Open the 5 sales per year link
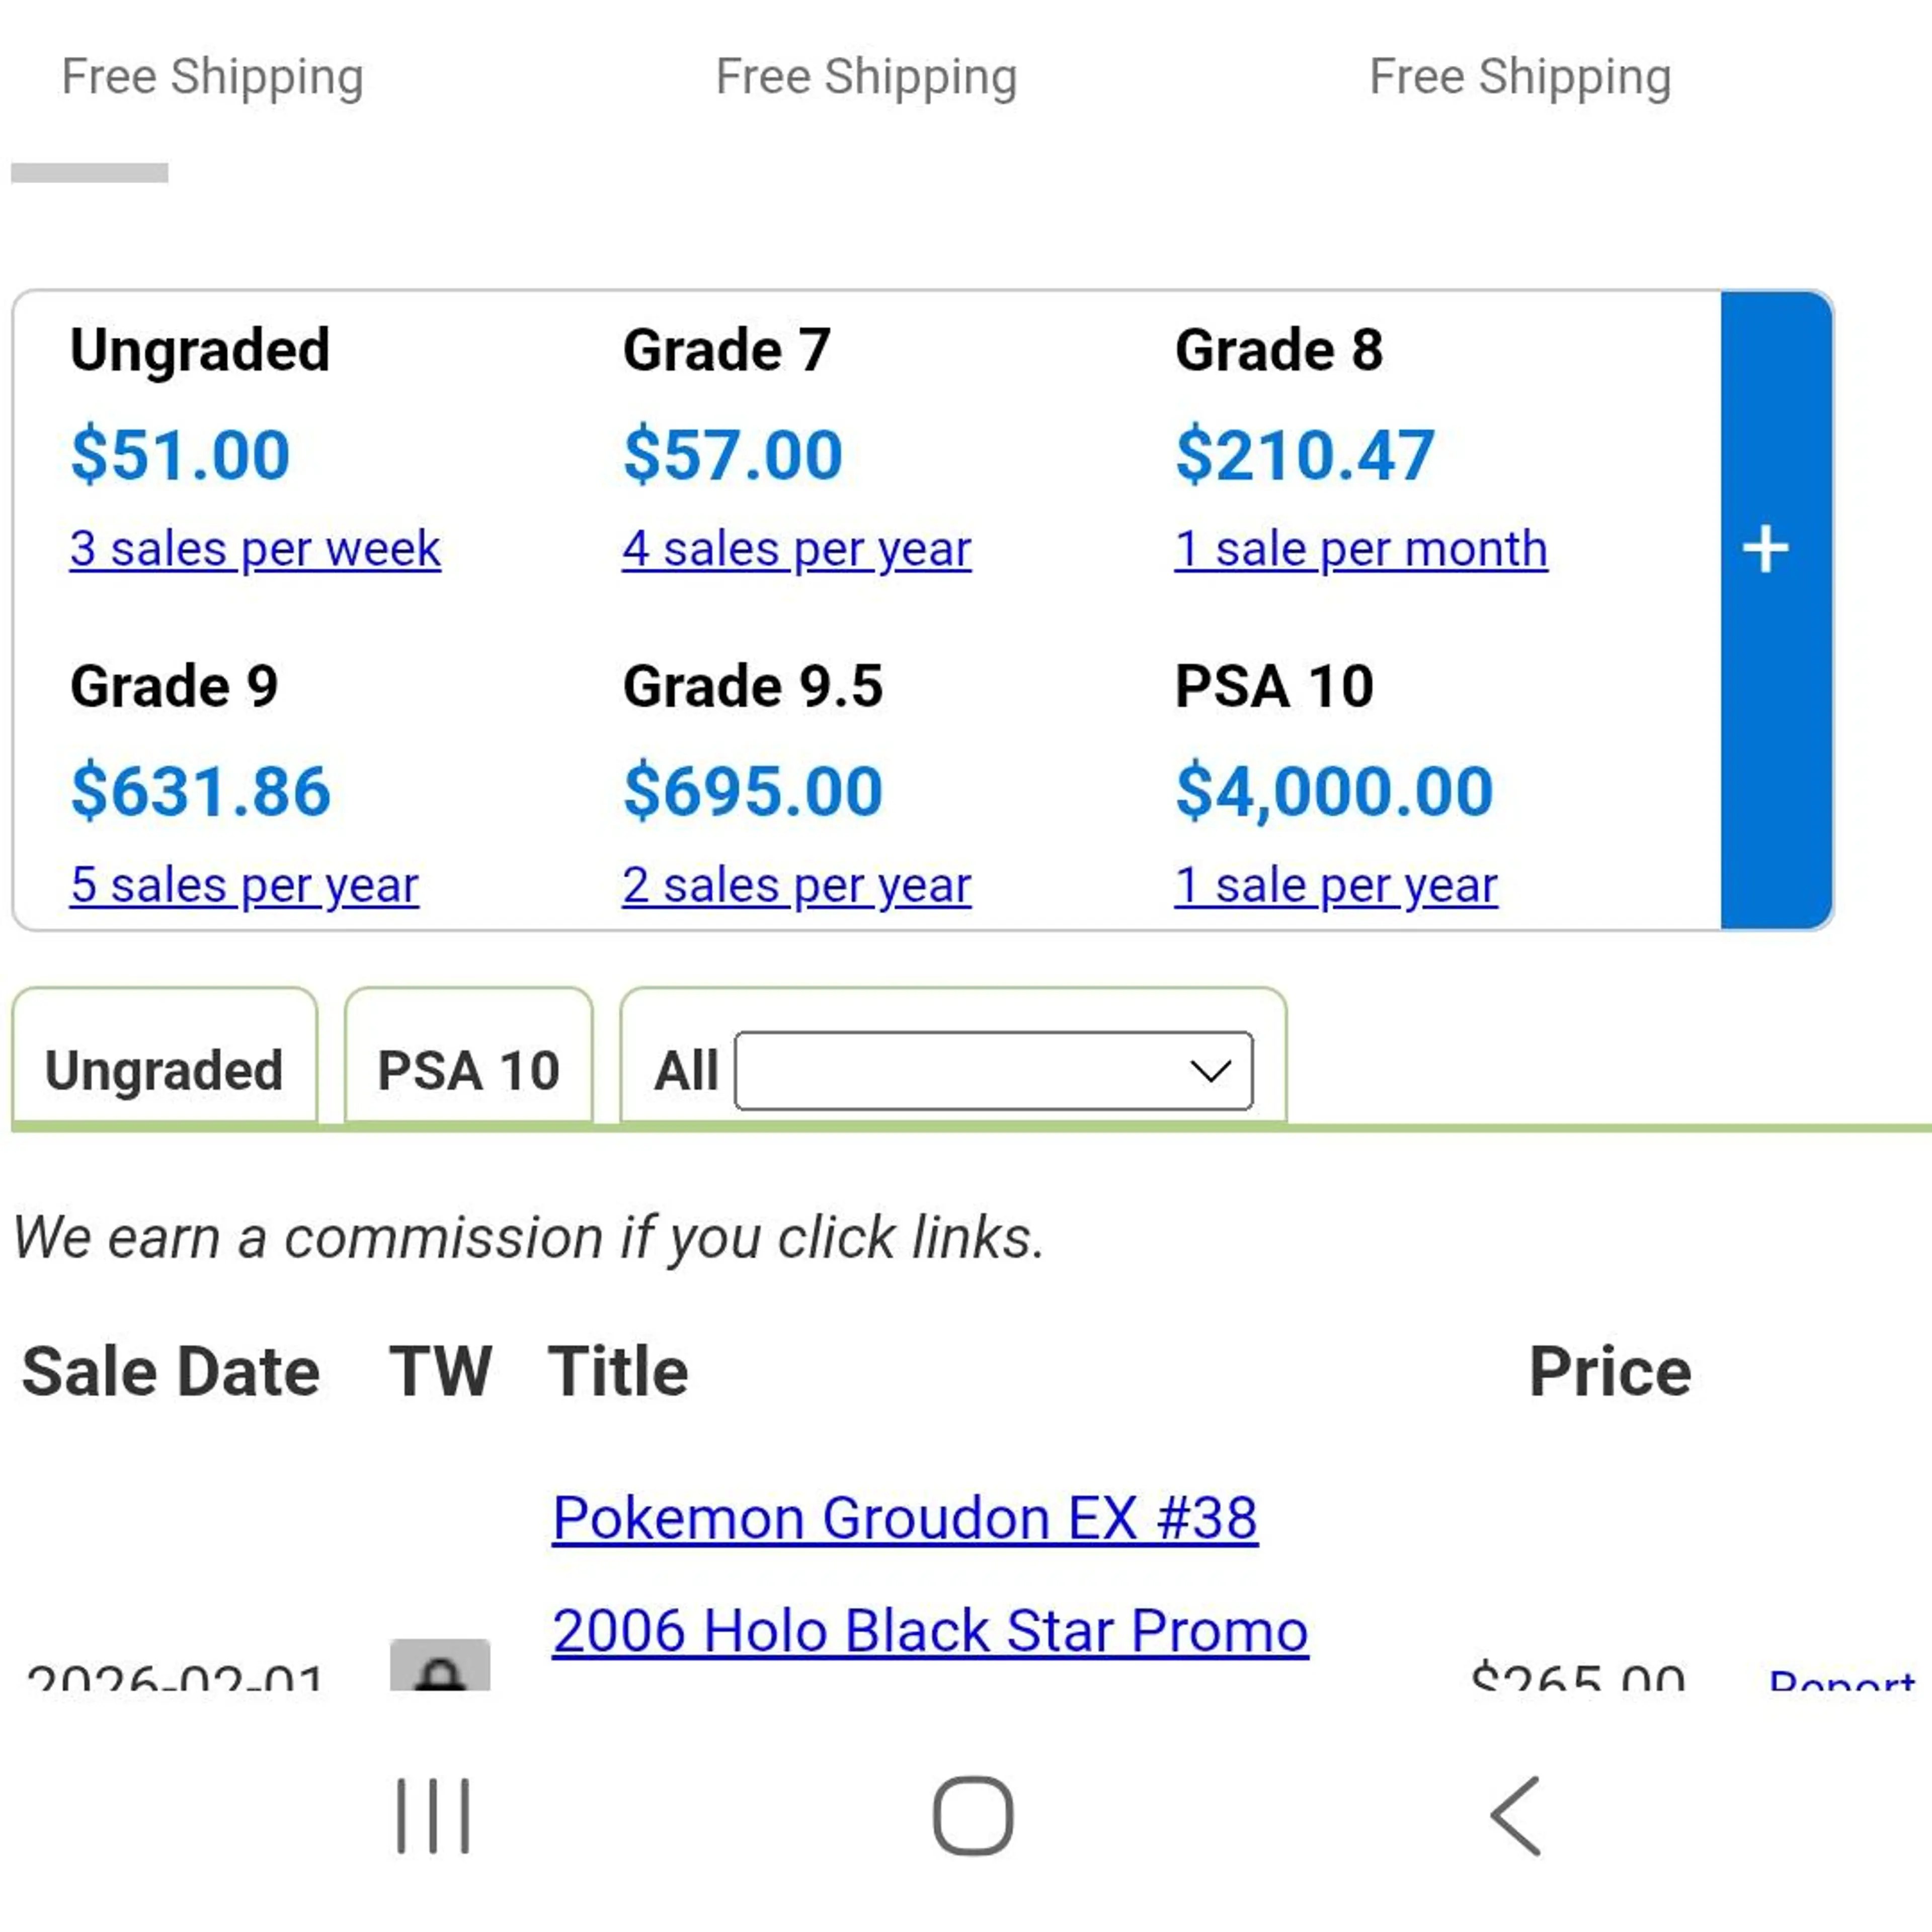Image resolution: width=1932 pixels, height=1932 pixels. pos(244,885)
